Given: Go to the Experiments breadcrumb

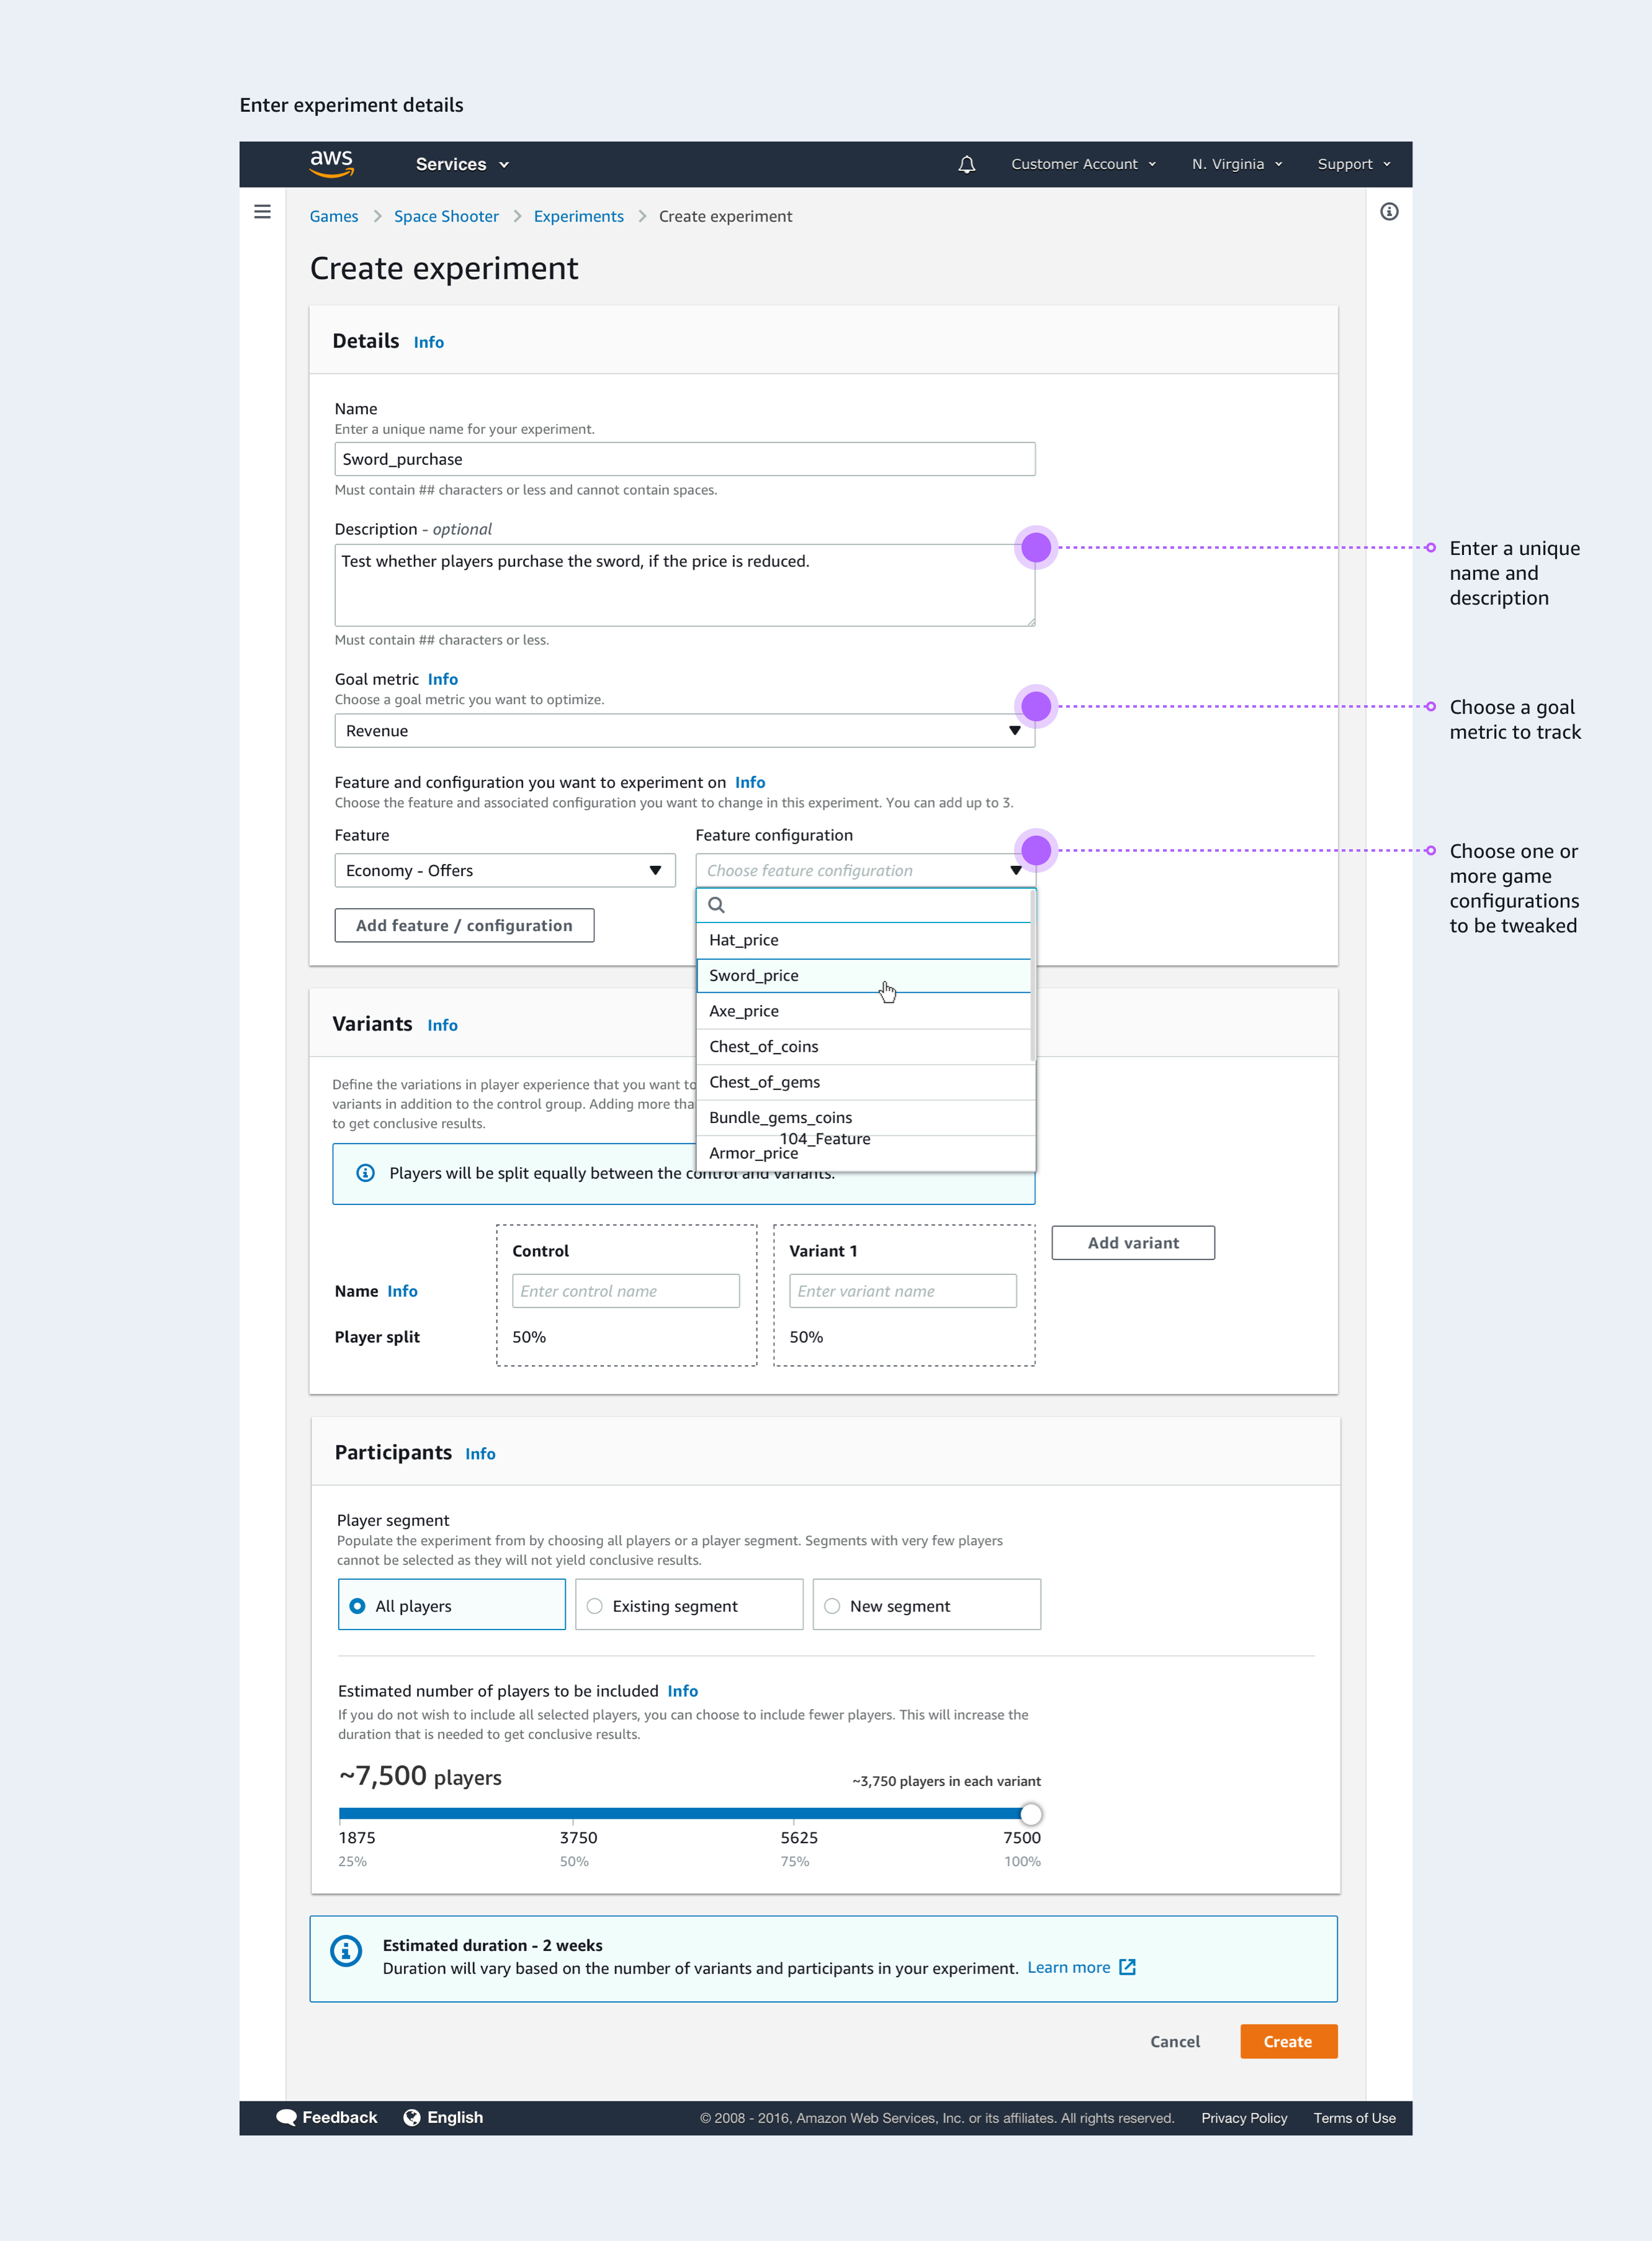Looking at the screenshot, I should [x=578, y=216].
